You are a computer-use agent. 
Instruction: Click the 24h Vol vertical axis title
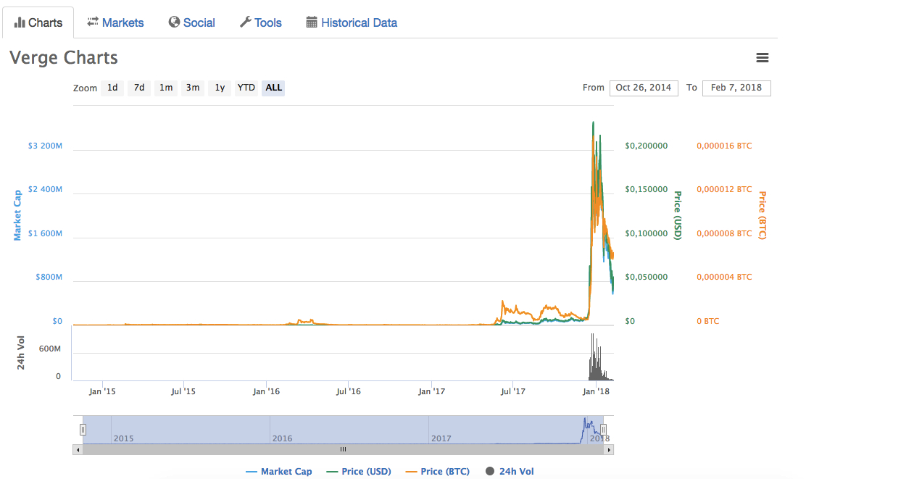pyautogui.click(x=21, y=353)
